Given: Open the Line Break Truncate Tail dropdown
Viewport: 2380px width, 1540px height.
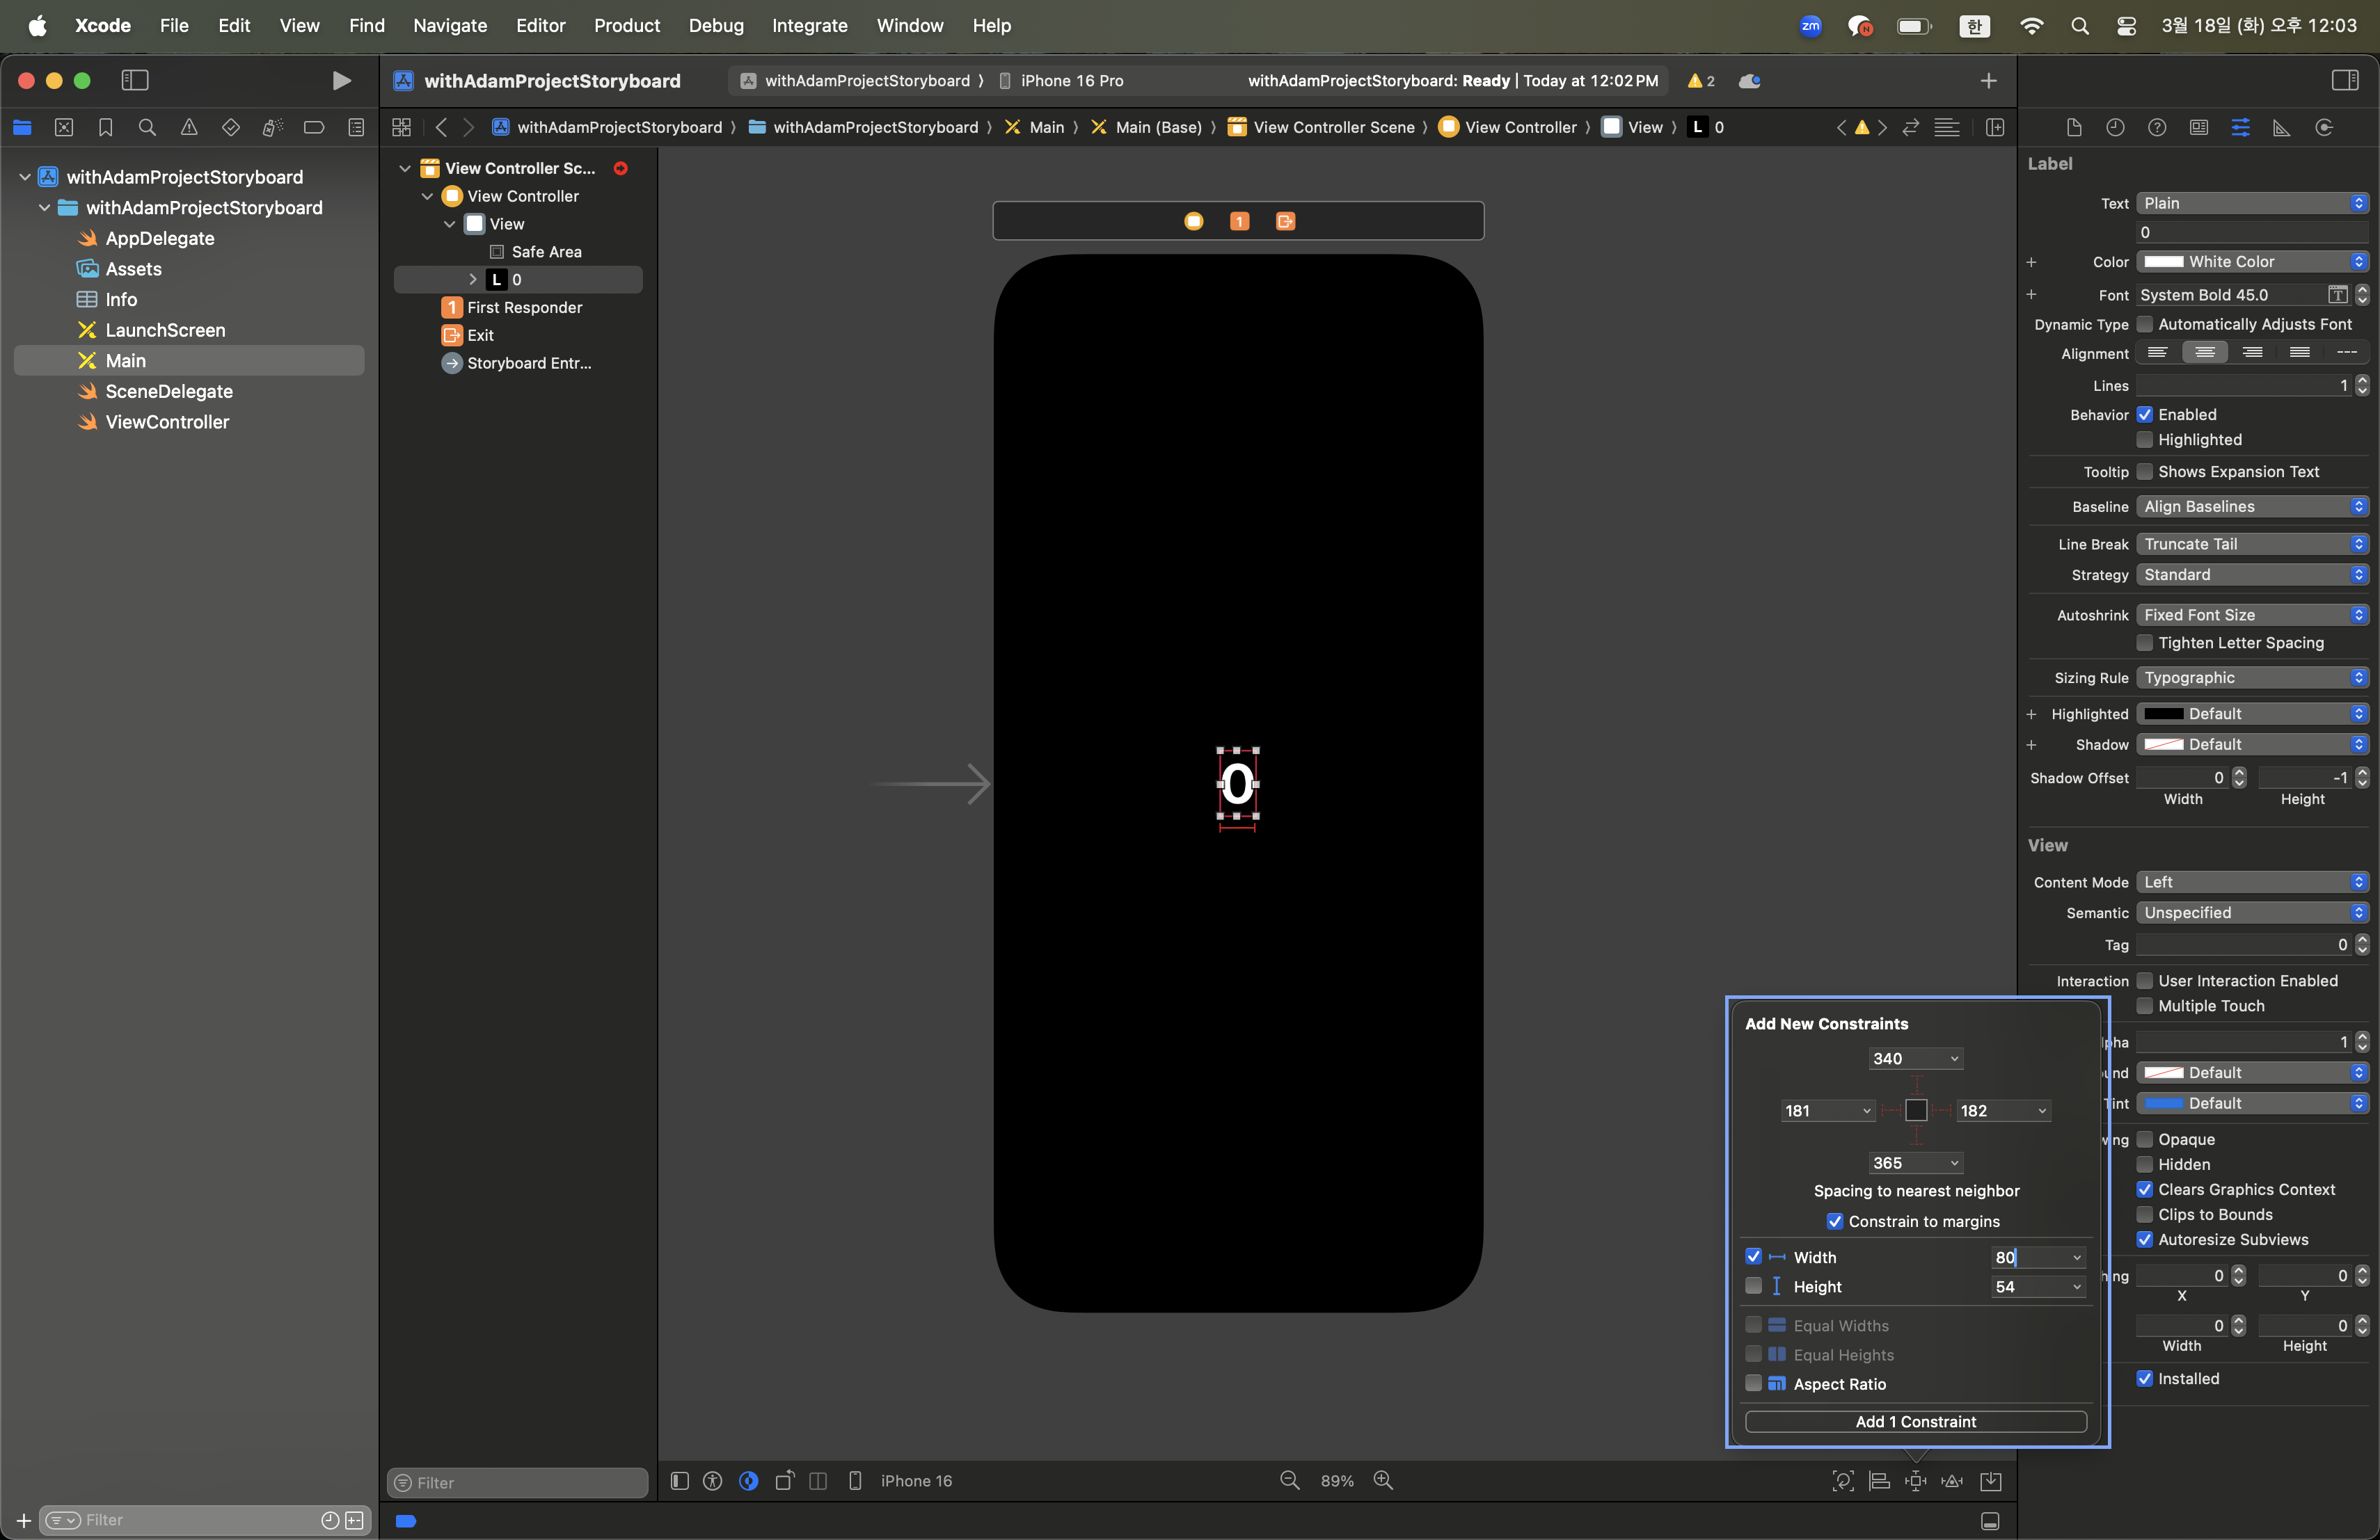Looking at the screenshot, I should (x=2252, y=544).
